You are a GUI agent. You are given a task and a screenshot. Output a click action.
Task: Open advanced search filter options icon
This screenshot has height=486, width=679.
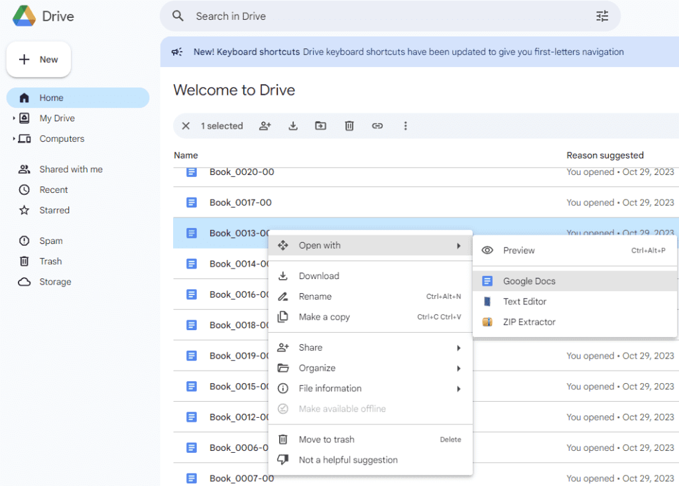(602, 16)
